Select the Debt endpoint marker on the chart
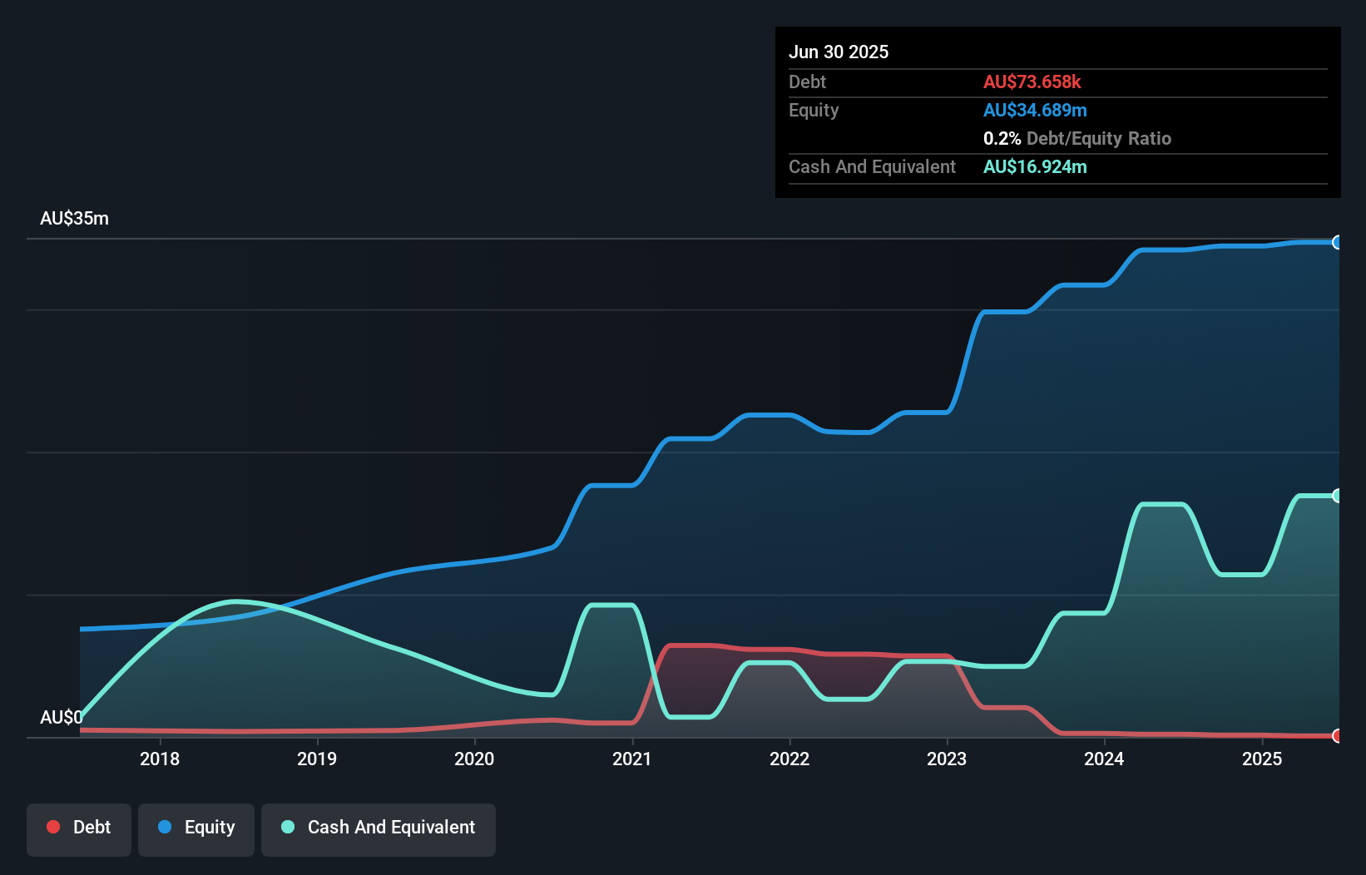The height and width of the screenshot is (875, 1366). (1338, 735)
